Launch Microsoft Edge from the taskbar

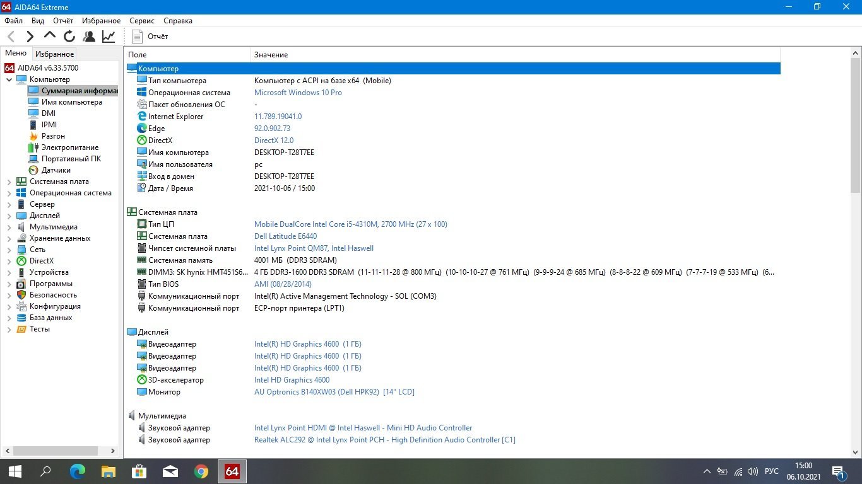tap(77, 471)
